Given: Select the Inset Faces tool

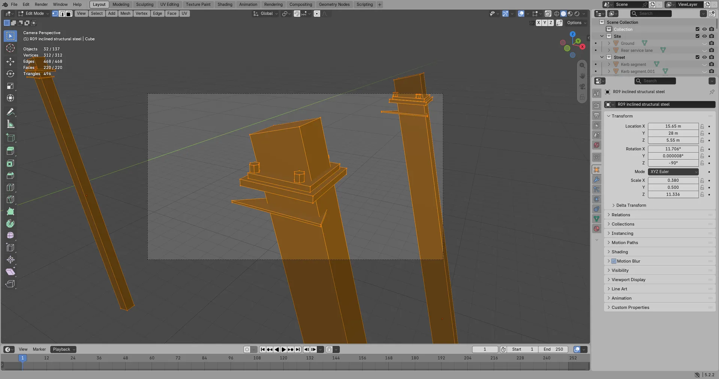Looking at the screenshot, I should tap(10, 163).
